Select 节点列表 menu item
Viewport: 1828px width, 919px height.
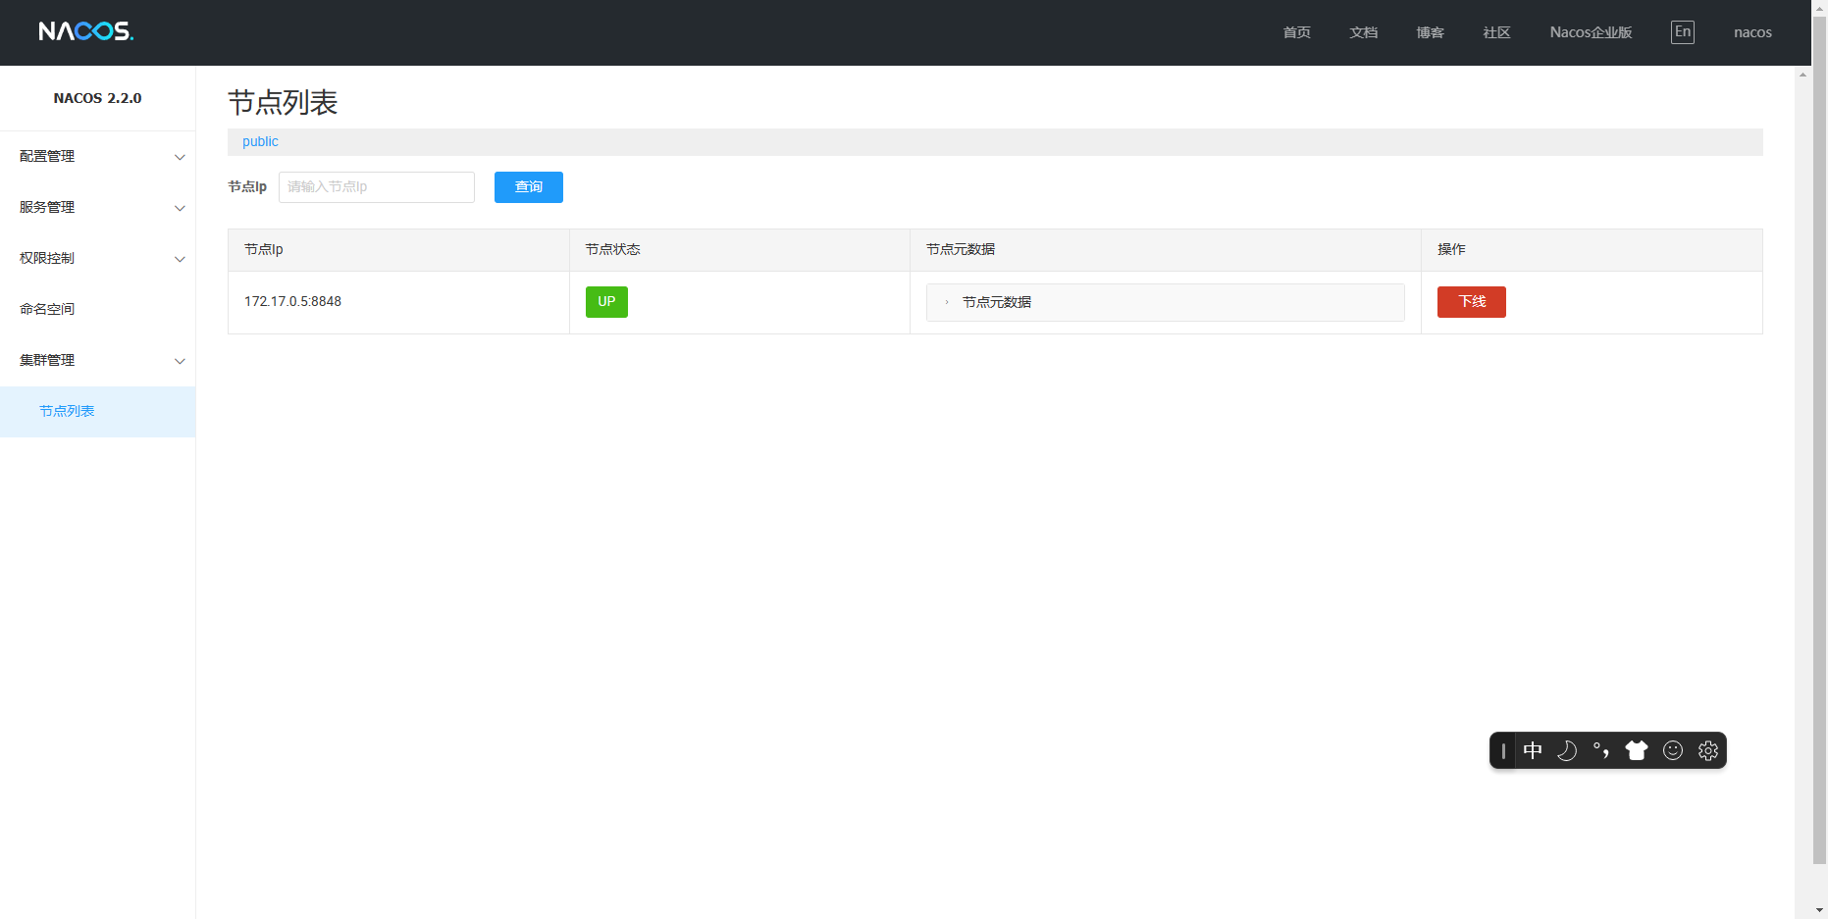click(98, 412)
